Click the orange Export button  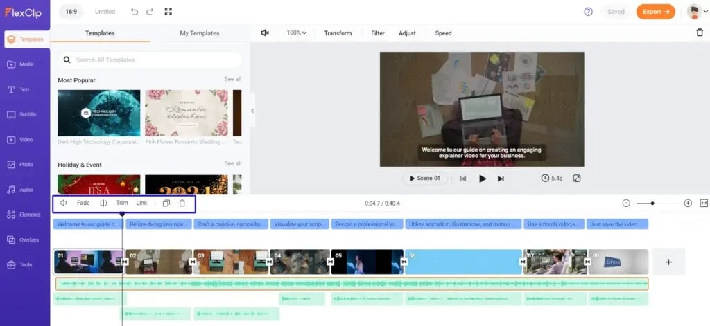click(655, 12)
